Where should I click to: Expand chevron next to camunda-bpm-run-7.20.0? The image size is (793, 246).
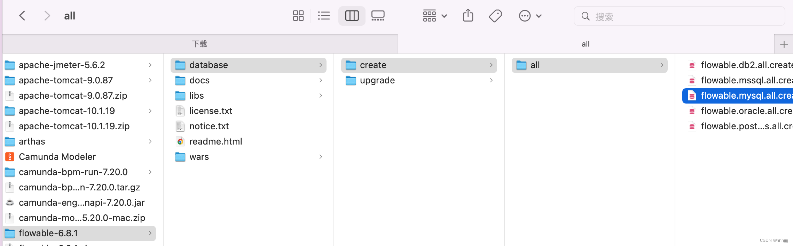tap(150, 172)
